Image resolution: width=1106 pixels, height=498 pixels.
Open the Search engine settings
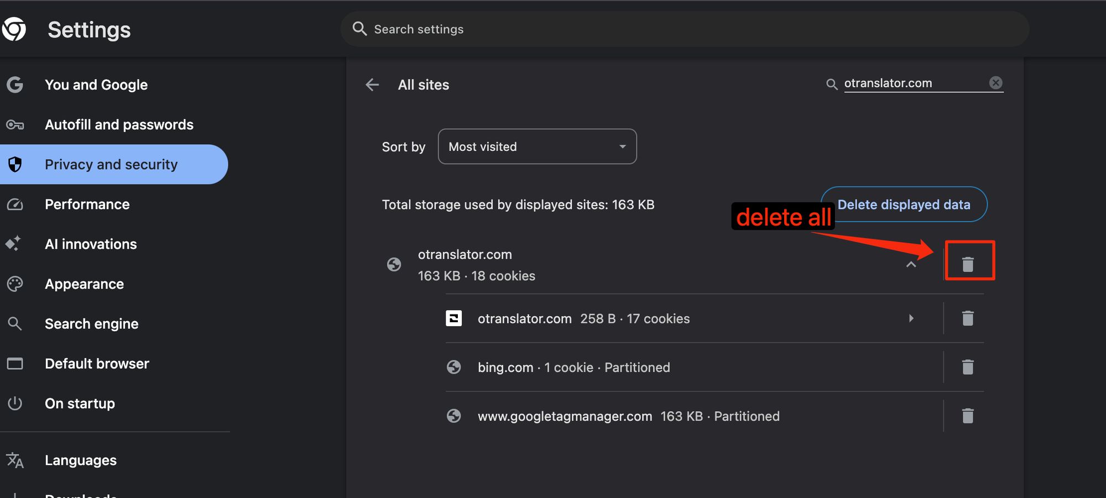tap(92, 323)
